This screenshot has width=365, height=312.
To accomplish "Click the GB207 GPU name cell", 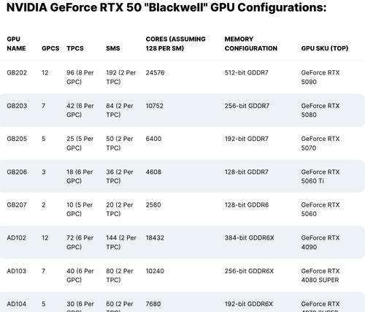I will [17, 205].
